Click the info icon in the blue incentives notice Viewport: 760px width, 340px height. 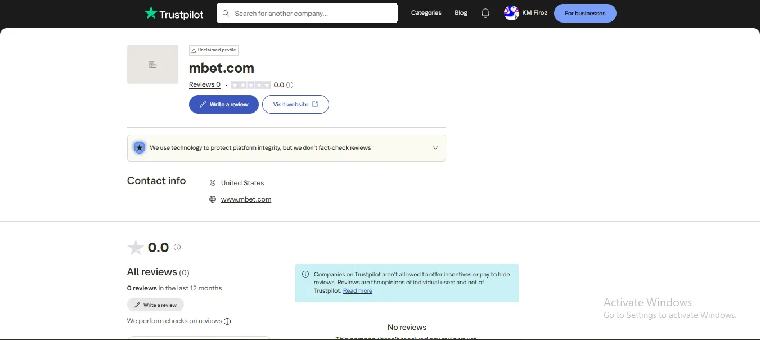tap(305, 275)
